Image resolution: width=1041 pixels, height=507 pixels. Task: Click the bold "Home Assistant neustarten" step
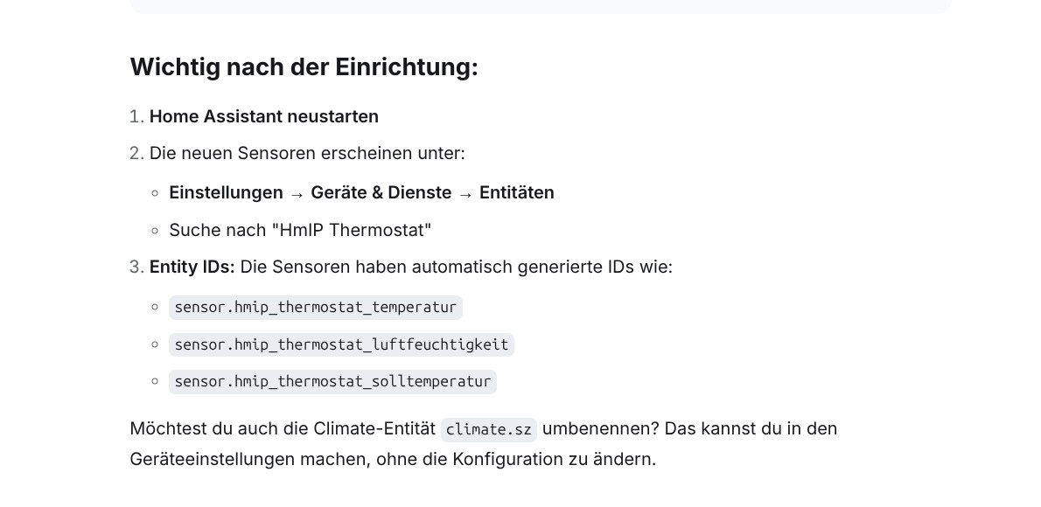click(x=263, y=116)
